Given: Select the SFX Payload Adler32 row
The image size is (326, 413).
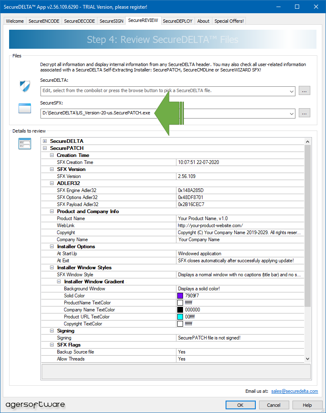Looking at the screenshot, I should point(173,204).
